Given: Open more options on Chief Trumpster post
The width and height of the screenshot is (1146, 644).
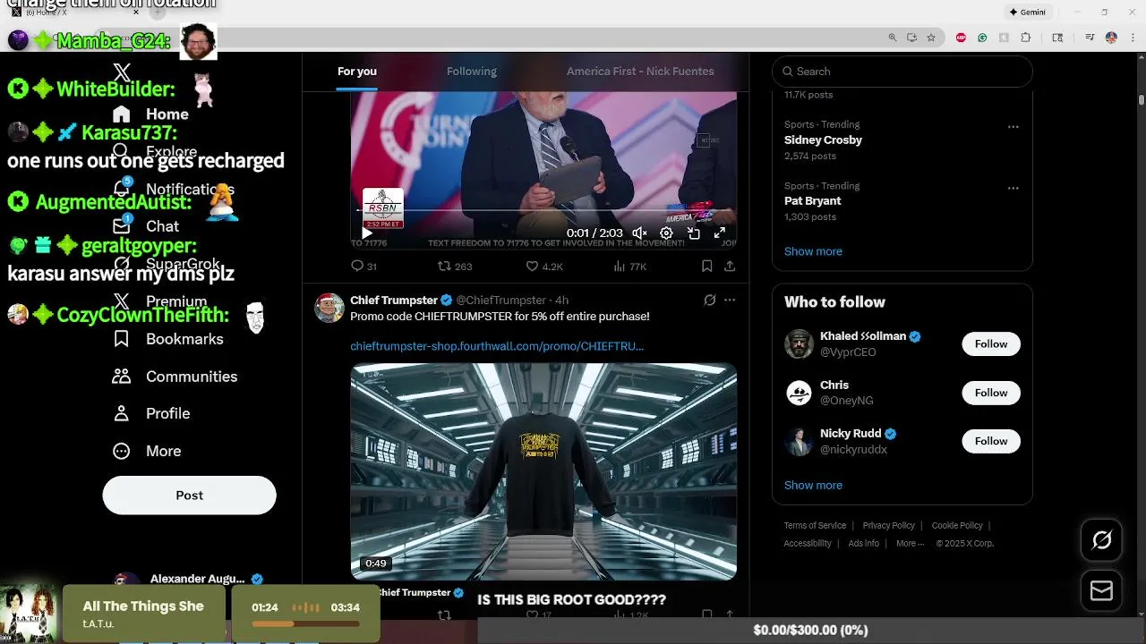Looking at the screenshot, I should pos(730,301).
